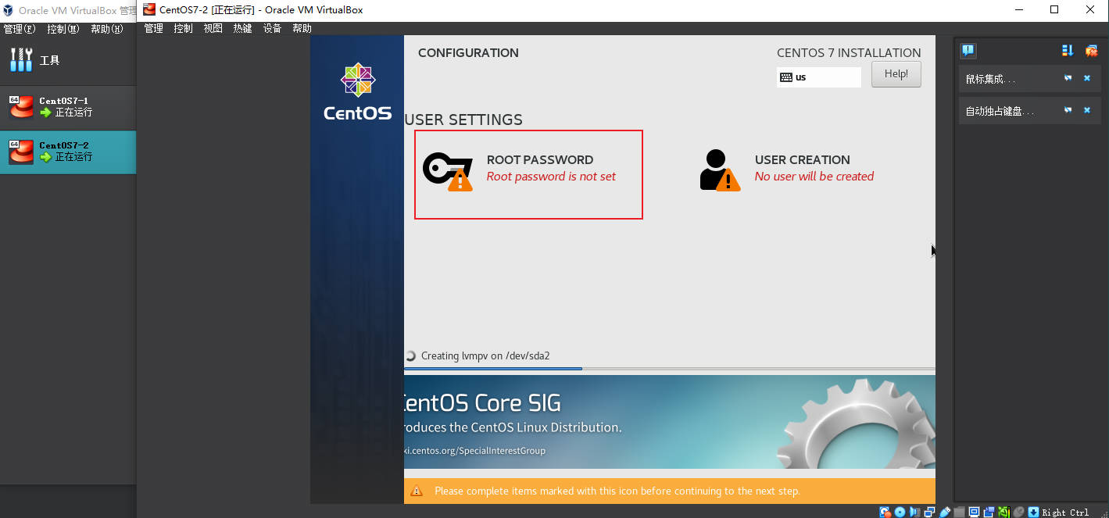Click the installation progress bar
Screen dimensions: 1109x518
[x=669, y=368]
